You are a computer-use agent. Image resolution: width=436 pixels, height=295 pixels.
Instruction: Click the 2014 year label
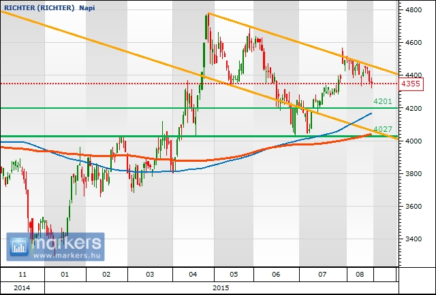(x=22, y=288)
